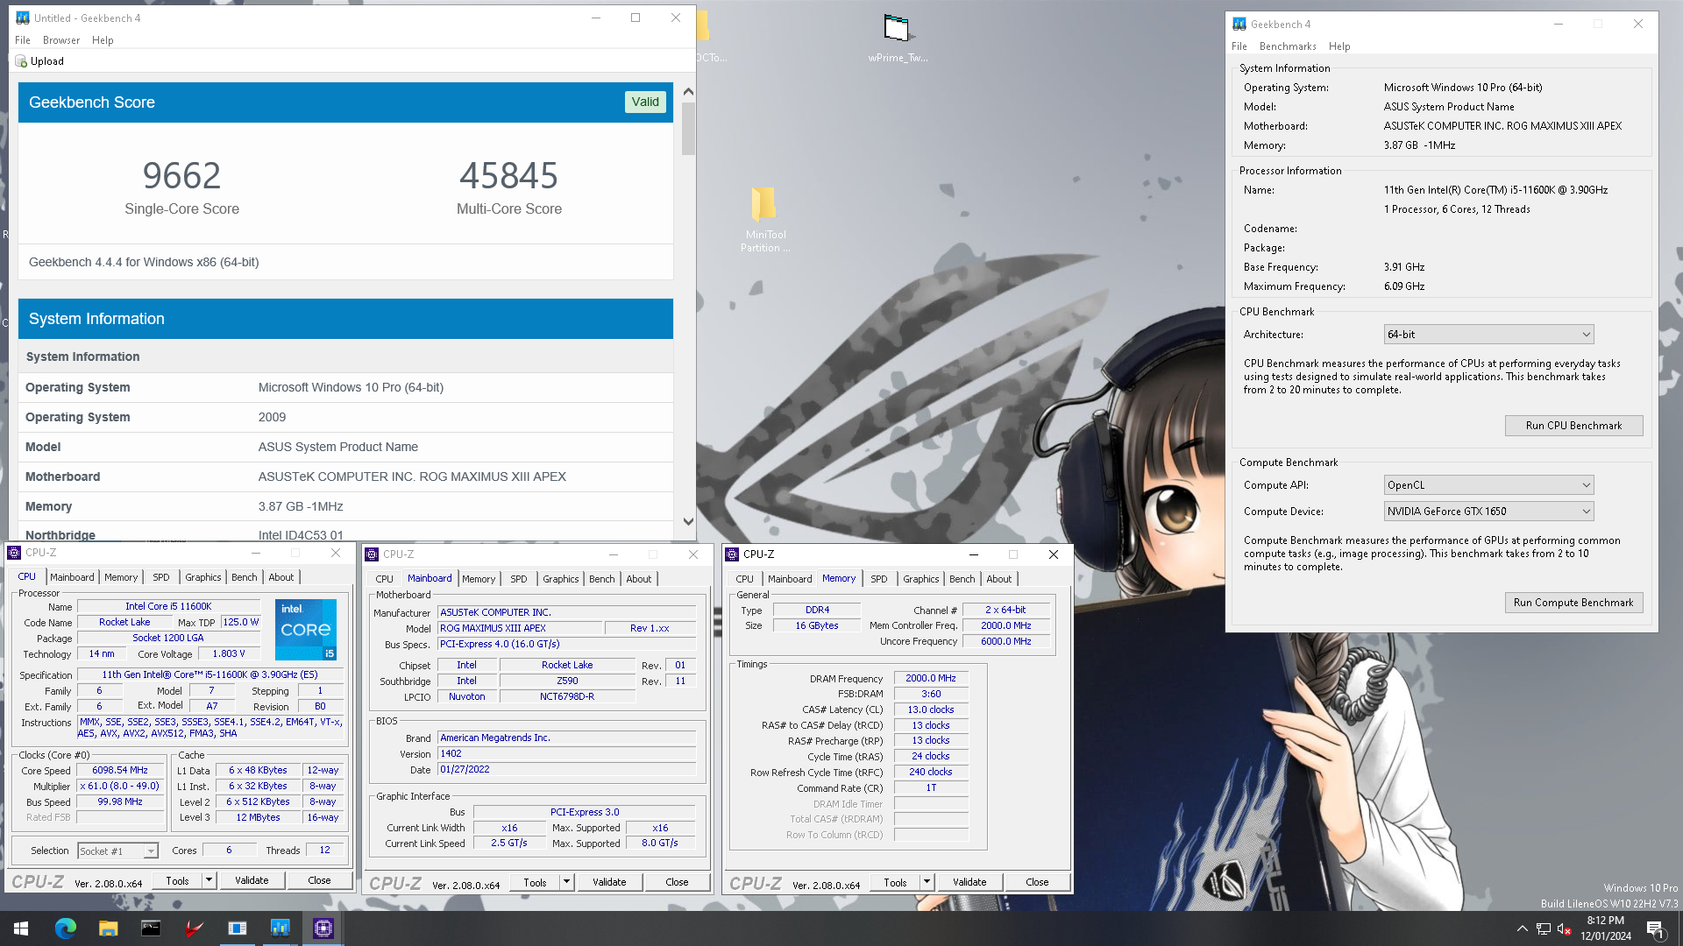This screenshot has height=946, width=1683.
Task: Open the blue window app on taskbar
Action: [x=237, y=928]
